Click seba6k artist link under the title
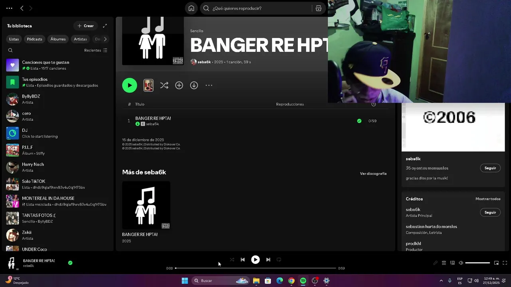This screenshot has height=287, width=511. tap(204, 62)
